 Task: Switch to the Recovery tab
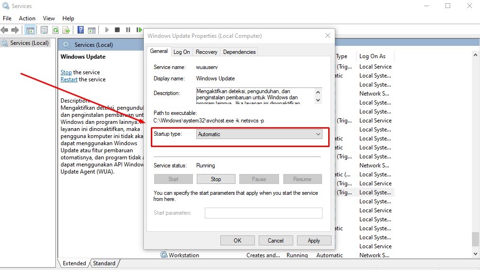(206, 52)
